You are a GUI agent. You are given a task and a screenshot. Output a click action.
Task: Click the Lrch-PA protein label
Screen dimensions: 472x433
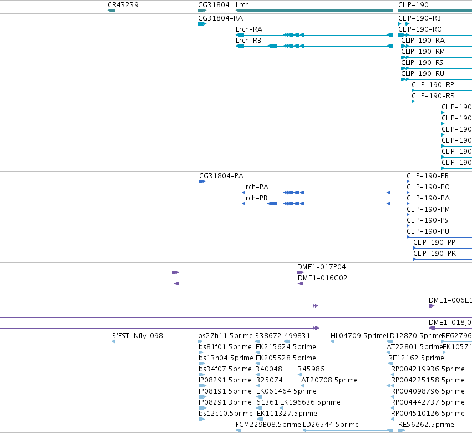pos(255,187)
